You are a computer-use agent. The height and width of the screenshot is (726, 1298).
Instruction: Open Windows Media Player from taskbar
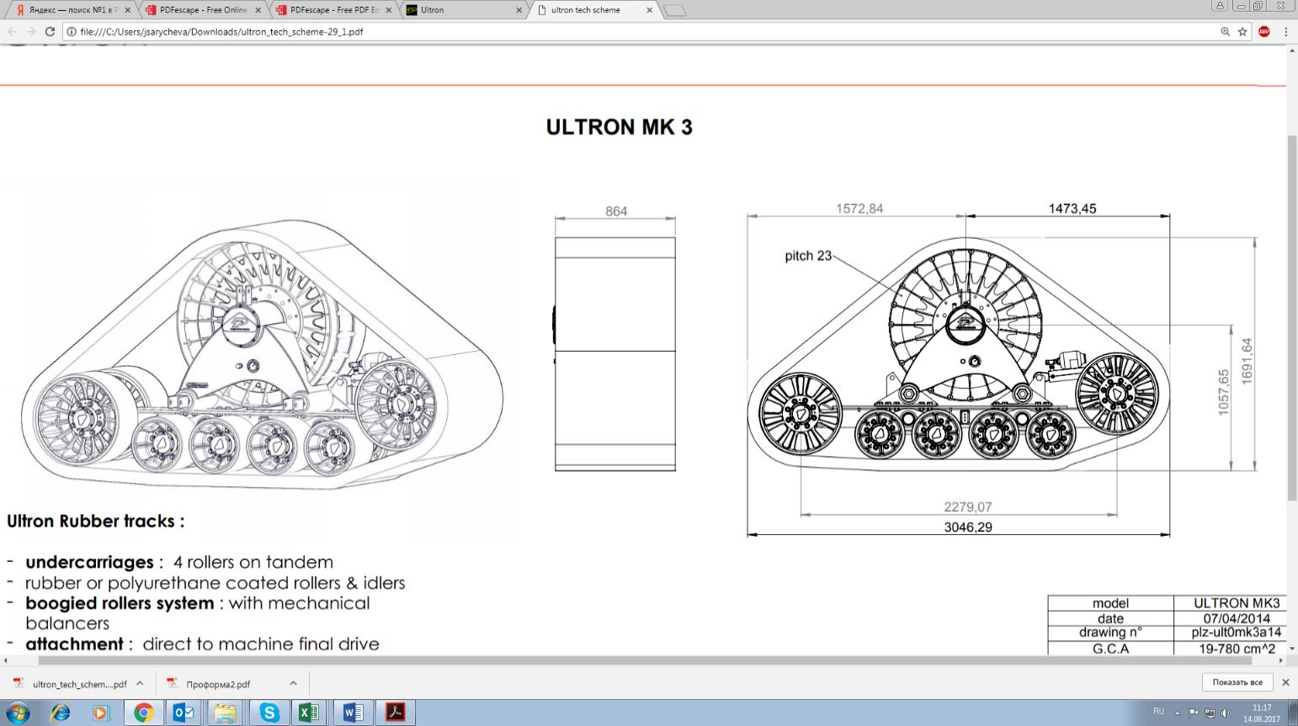(x=101, y=713)
